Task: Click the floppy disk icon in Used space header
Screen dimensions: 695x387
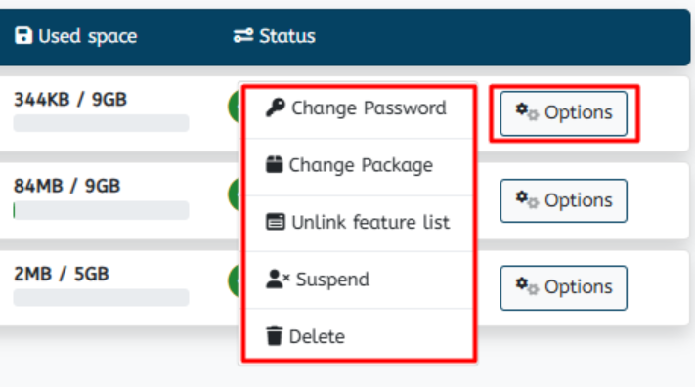Action: point(23,35)
